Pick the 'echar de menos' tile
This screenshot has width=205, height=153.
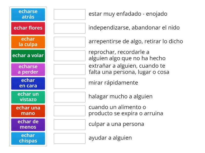(x=28, y=125)
